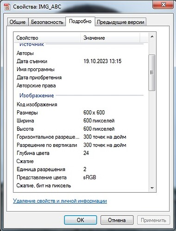Click the value 19.10.2023 13:15
This screenshot has width=176, height=231.
[102, 61]
